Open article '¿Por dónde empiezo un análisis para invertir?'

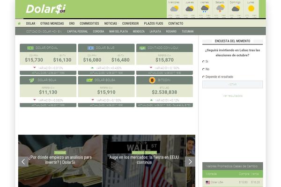click(x=60, y=160)
